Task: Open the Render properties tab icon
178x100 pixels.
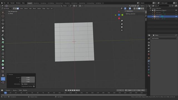Action: 149,42
